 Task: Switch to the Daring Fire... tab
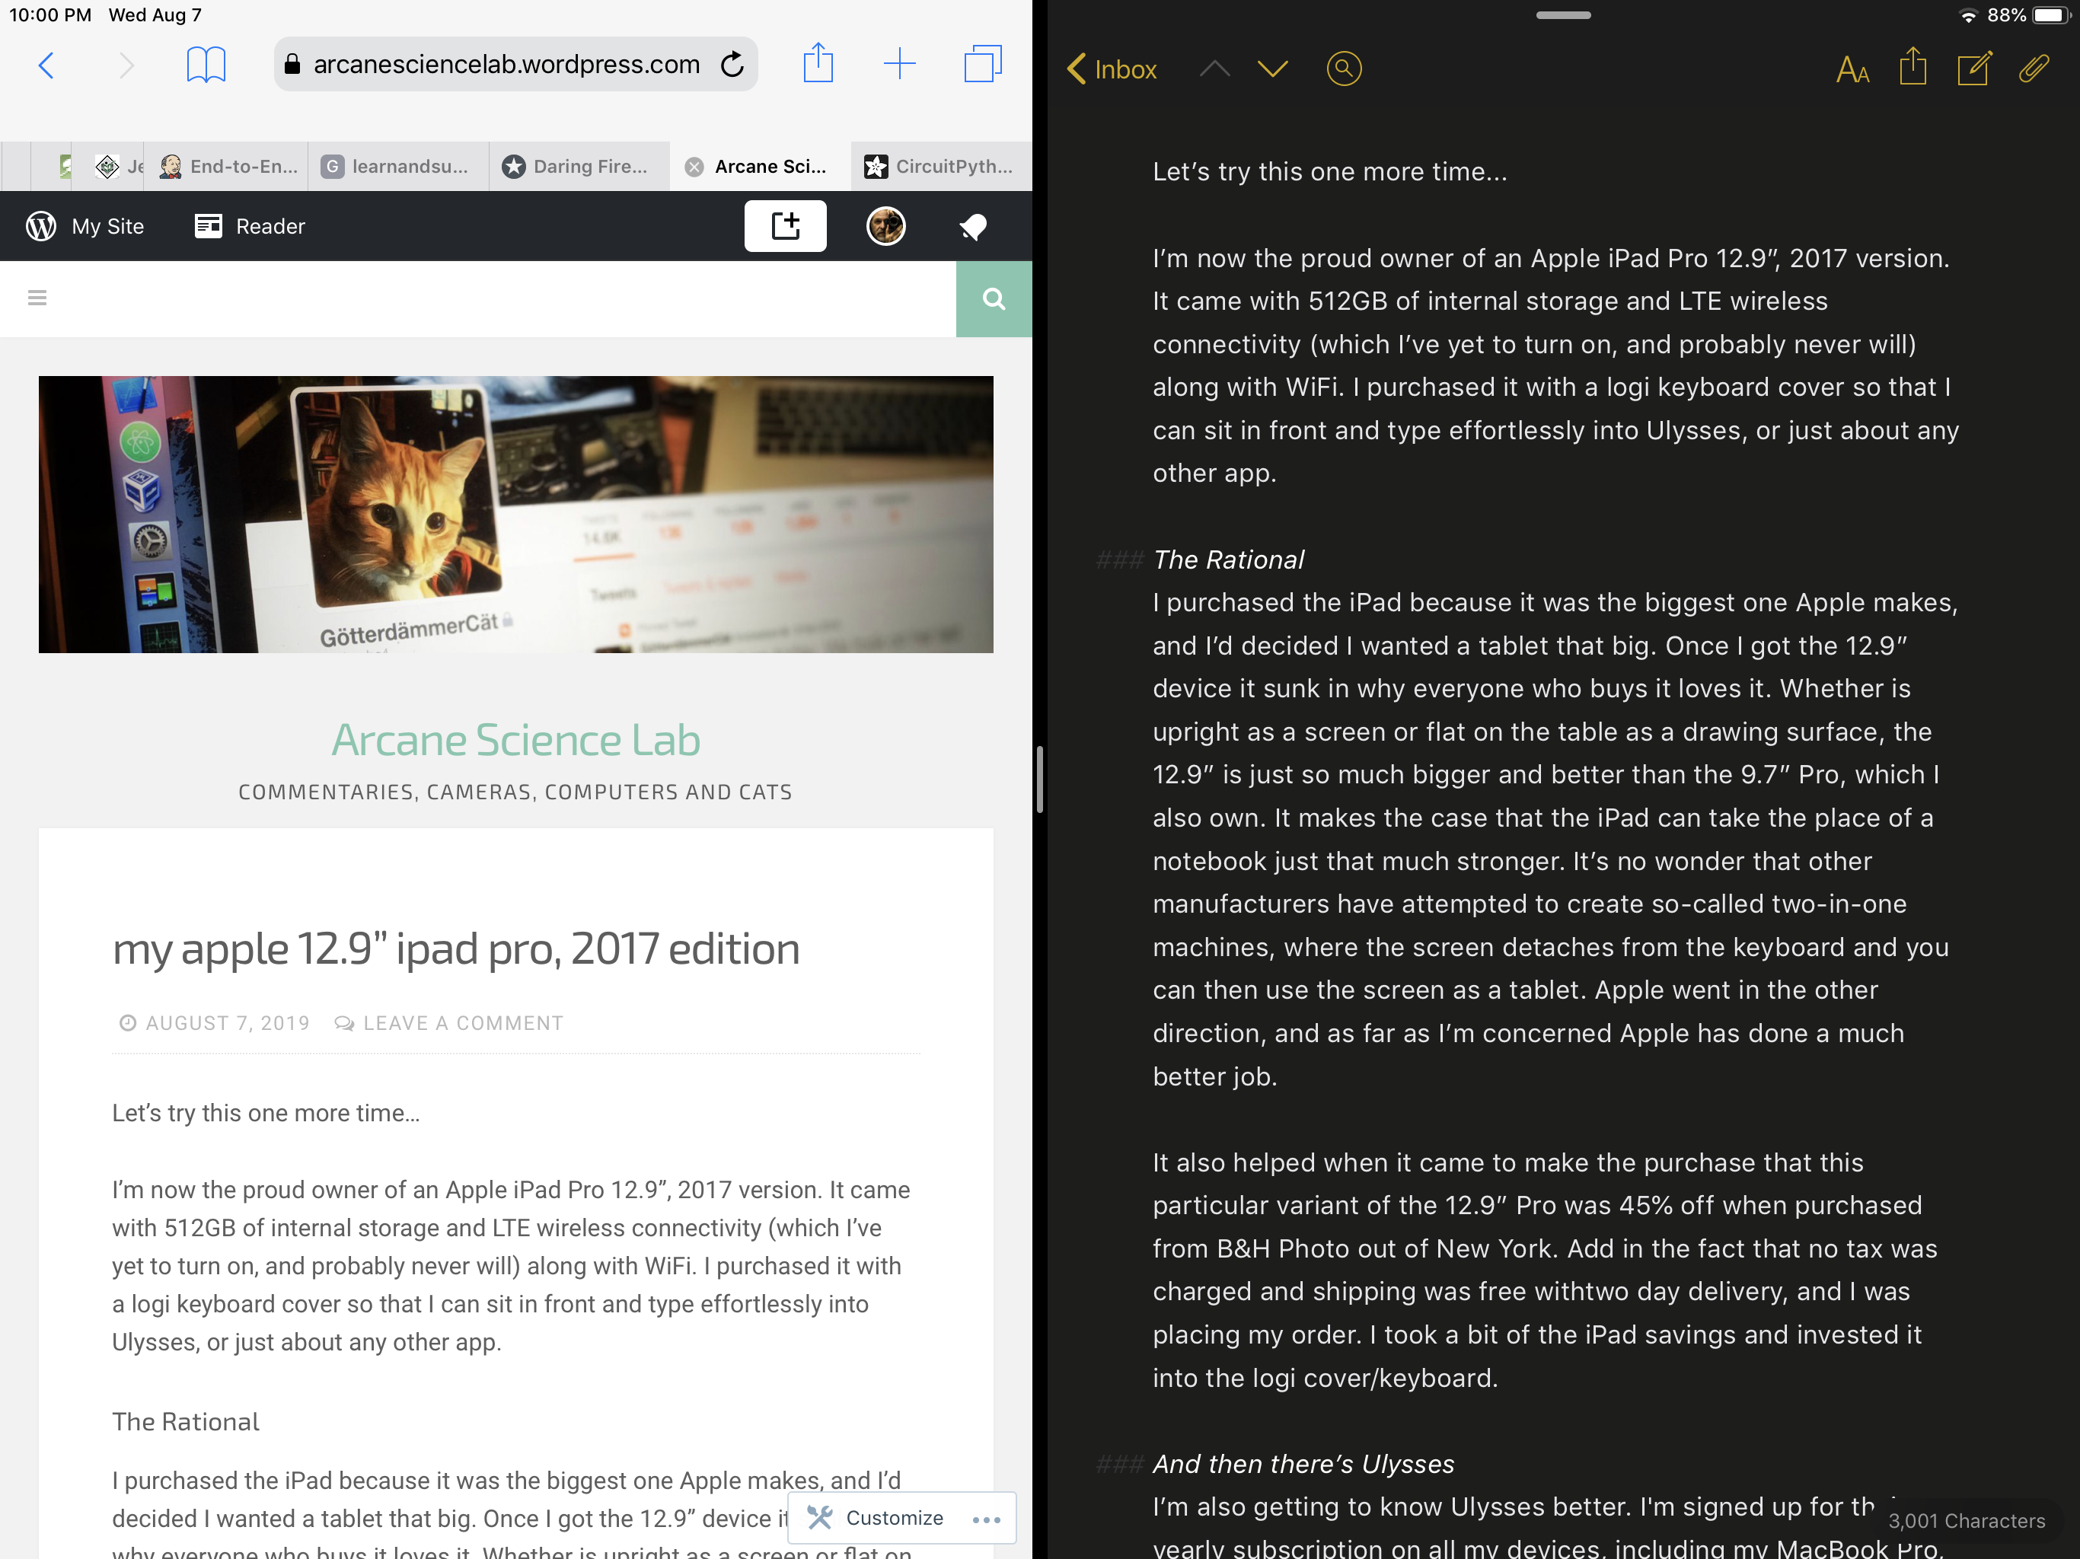click(x=579, y=167)
